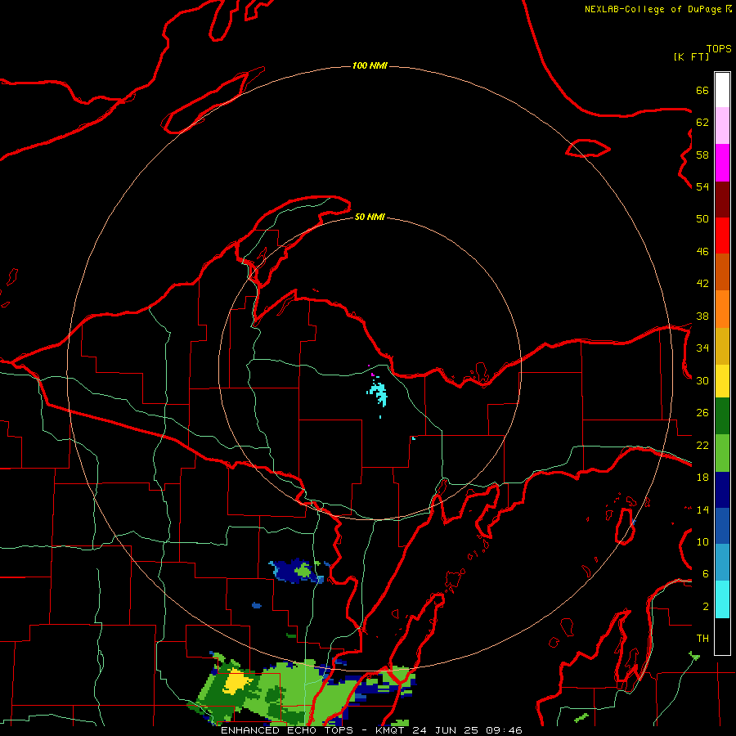Click the cyan 2 kft legend swatch
Screen dimensions: 736x736
tap(722, 599)
